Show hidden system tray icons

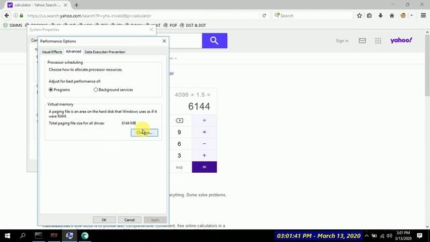[x=367, y=236]
